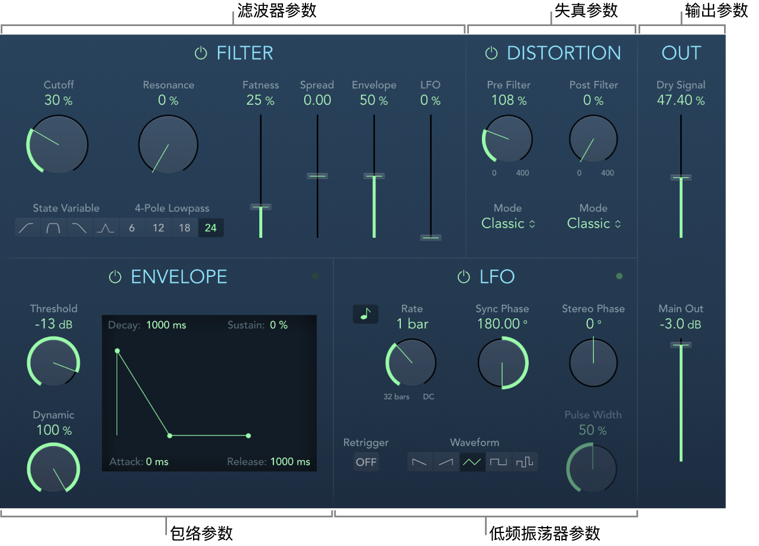The width and height of the screenshot is (759, 546).
Task: Click the Spread value 0.00
Action: [317, 100]
